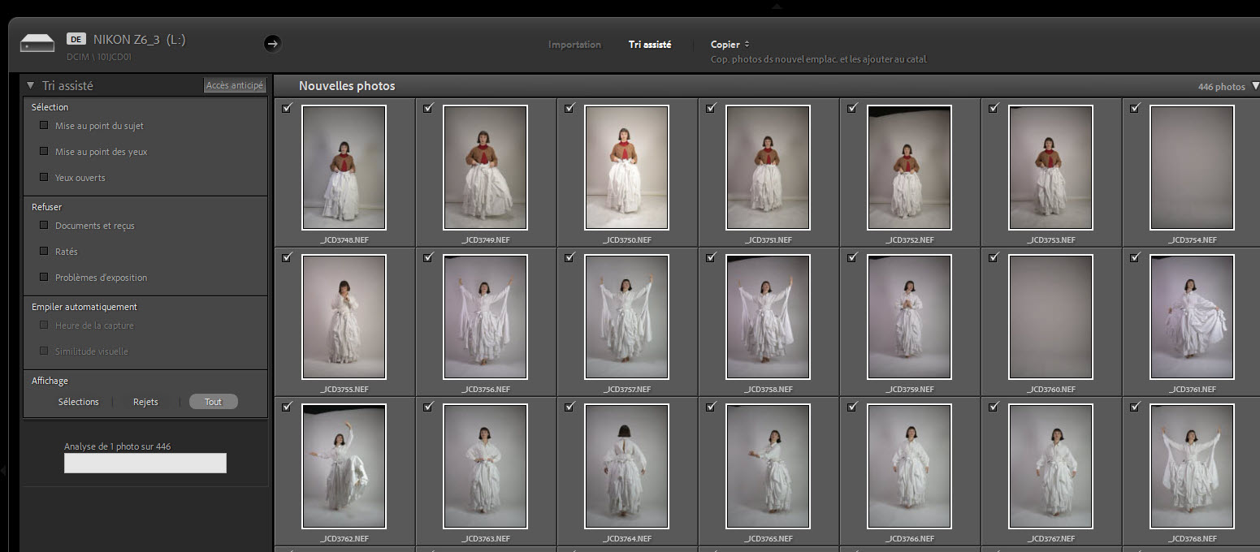1260x552 pixels.
Task: Tick Problèmes d'exposition checkbox
Action: (x=44, y=278)
